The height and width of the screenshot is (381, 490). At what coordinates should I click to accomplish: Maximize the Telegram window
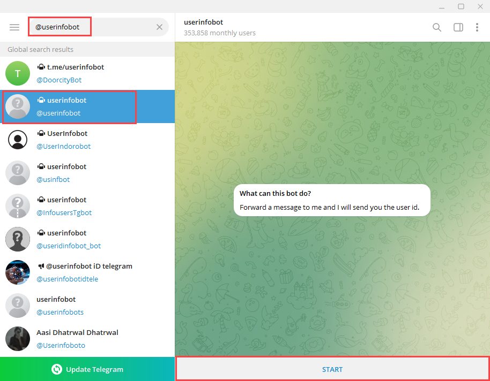pos(461,6)
